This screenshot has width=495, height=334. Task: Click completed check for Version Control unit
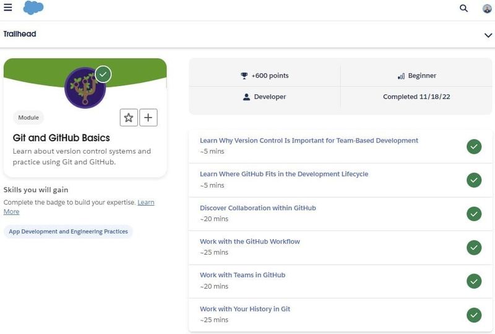pos(474,146)
